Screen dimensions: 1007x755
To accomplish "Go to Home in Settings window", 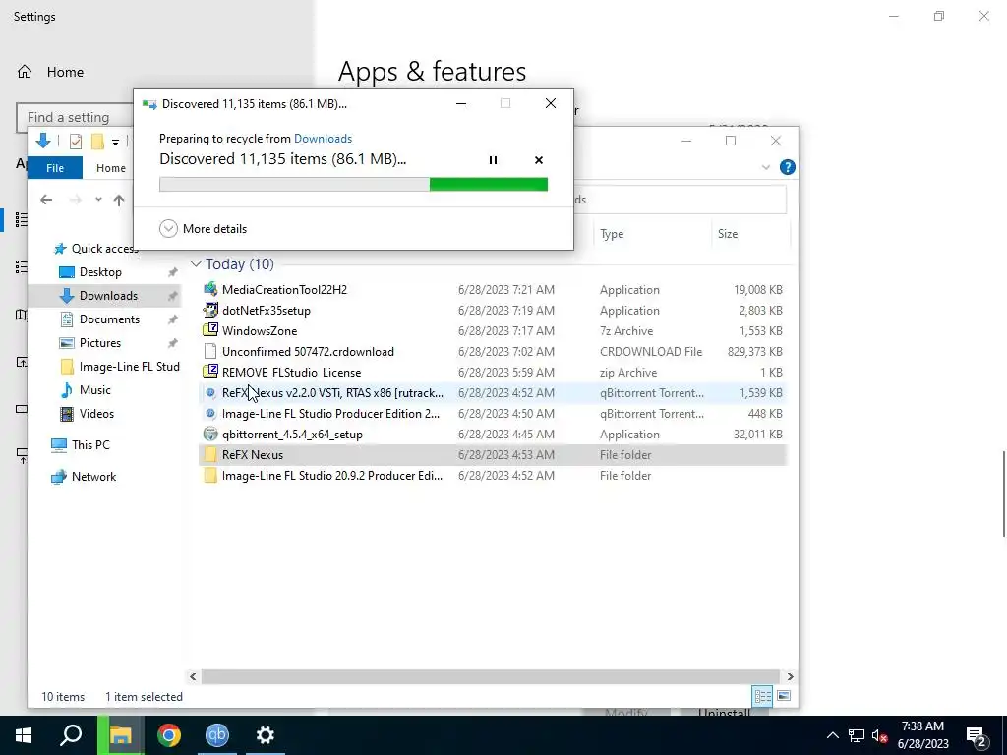I will point(50,72).
